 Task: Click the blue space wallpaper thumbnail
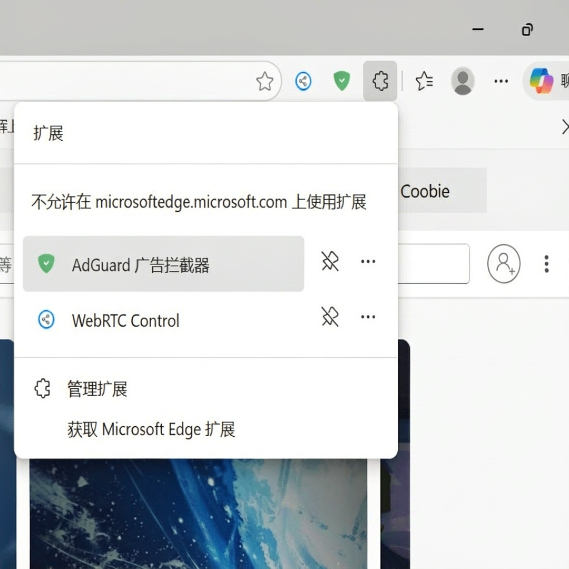(x=199, y=514)
